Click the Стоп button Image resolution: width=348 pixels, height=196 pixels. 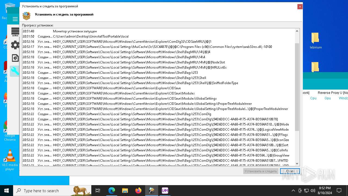290,171
